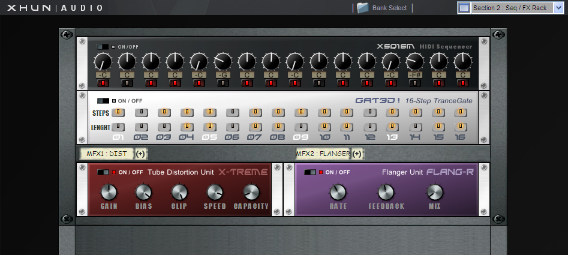Toggle the sequencer step LED under the -G note
568x255 pixels.
pyautogui.click(x=223, y=83)
